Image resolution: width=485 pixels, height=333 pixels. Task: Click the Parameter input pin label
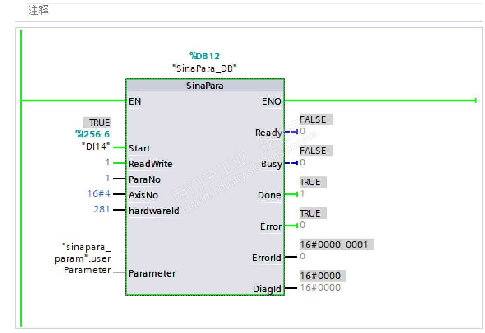[152, 274]
